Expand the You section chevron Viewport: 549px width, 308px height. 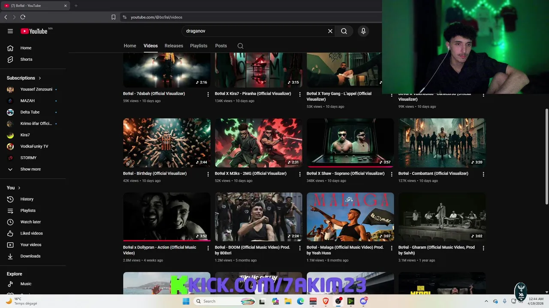pos(19,188)
